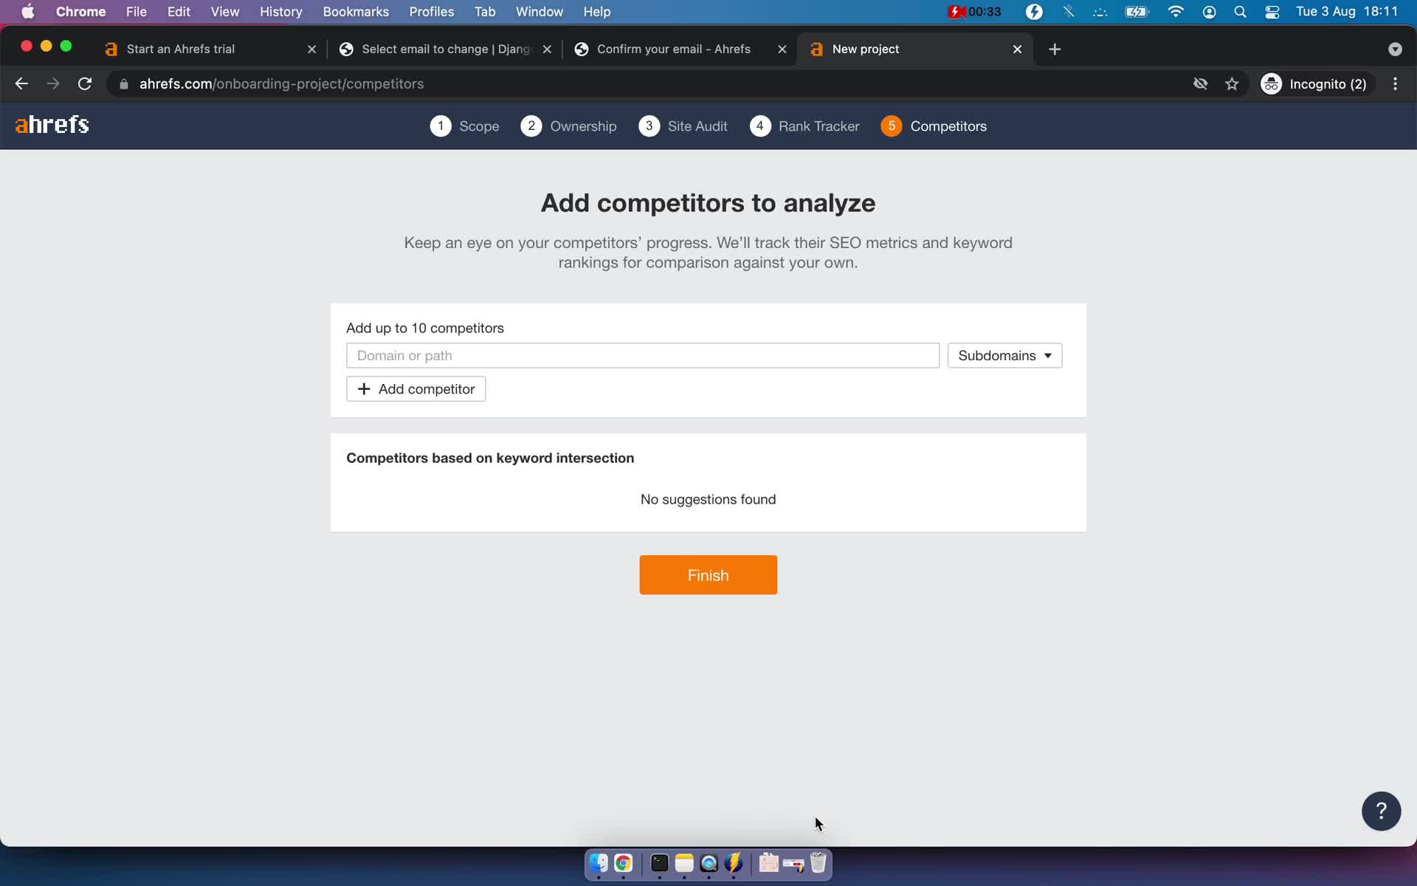Expand the Subdomains dropdown menu
Viewport: 1417px width, 886px height.
(1004, 355)
